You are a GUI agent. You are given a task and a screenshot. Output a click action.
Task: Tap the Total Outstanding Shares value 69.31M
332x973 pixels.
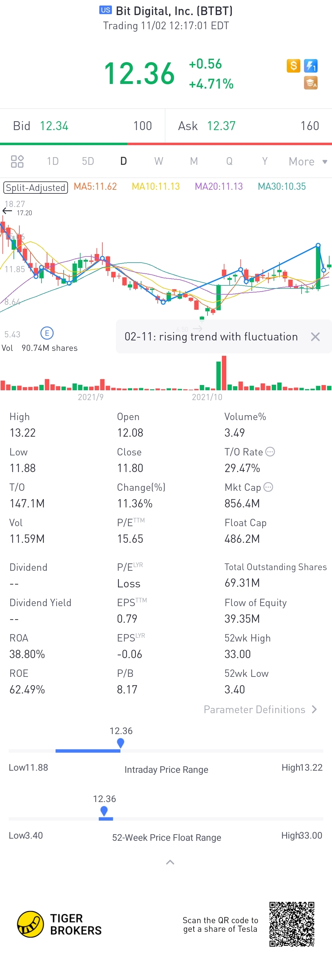click(x=242, y=583)
